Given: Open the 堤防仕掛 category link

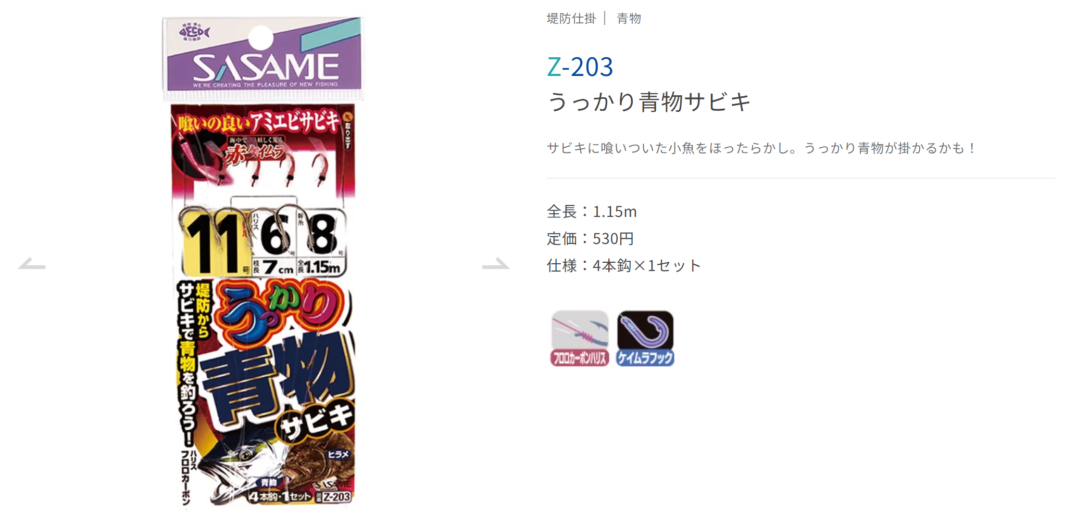Looking at the screenshot, I should tap(571, 19).
